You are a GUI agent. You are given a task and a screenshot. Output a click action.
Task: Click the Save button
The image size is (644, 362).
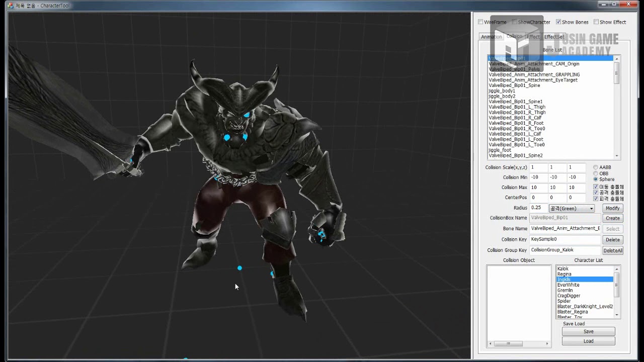coord(589,331)
